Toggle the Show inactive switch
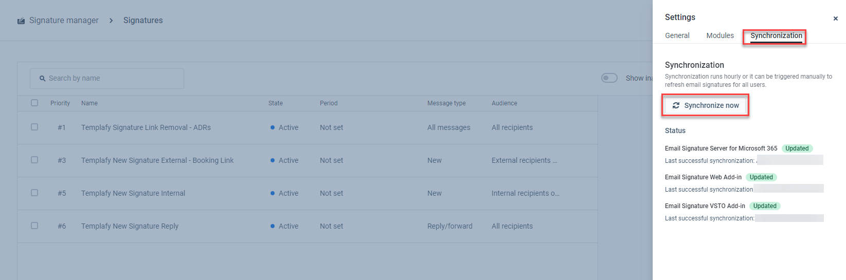 click(609, 78)
